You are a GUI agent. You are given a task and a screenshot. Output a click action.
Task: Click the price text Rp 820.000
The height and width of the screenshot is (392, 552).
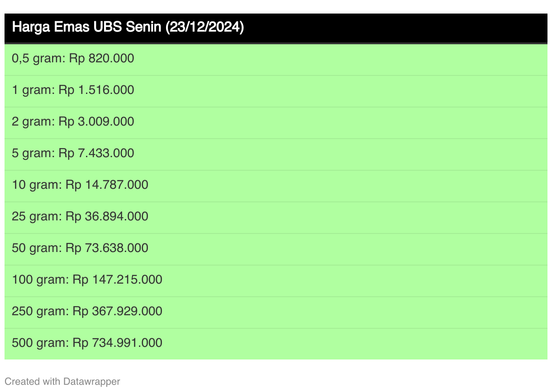tap(102, 58)
